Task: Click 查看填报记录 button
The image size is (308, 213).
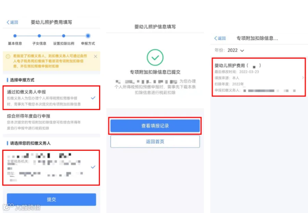Action: click(155, 126)
